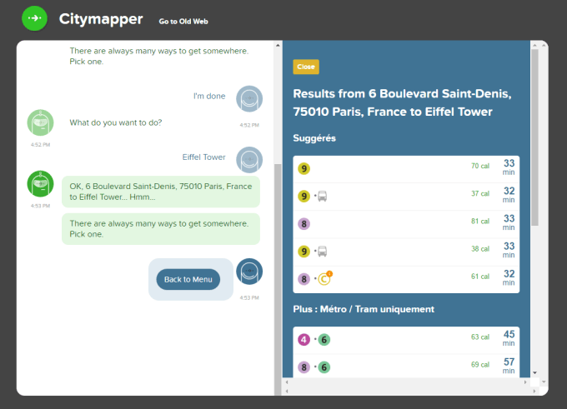Click the metro 8 icon in 61 cal route
Viewport: 567px width, 409px height.
pyautogui.click(x=304, y=279)
